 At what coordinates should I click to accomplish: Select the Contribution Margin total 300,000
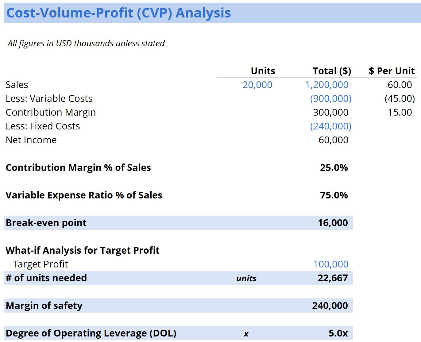click(x=330, y=112)
